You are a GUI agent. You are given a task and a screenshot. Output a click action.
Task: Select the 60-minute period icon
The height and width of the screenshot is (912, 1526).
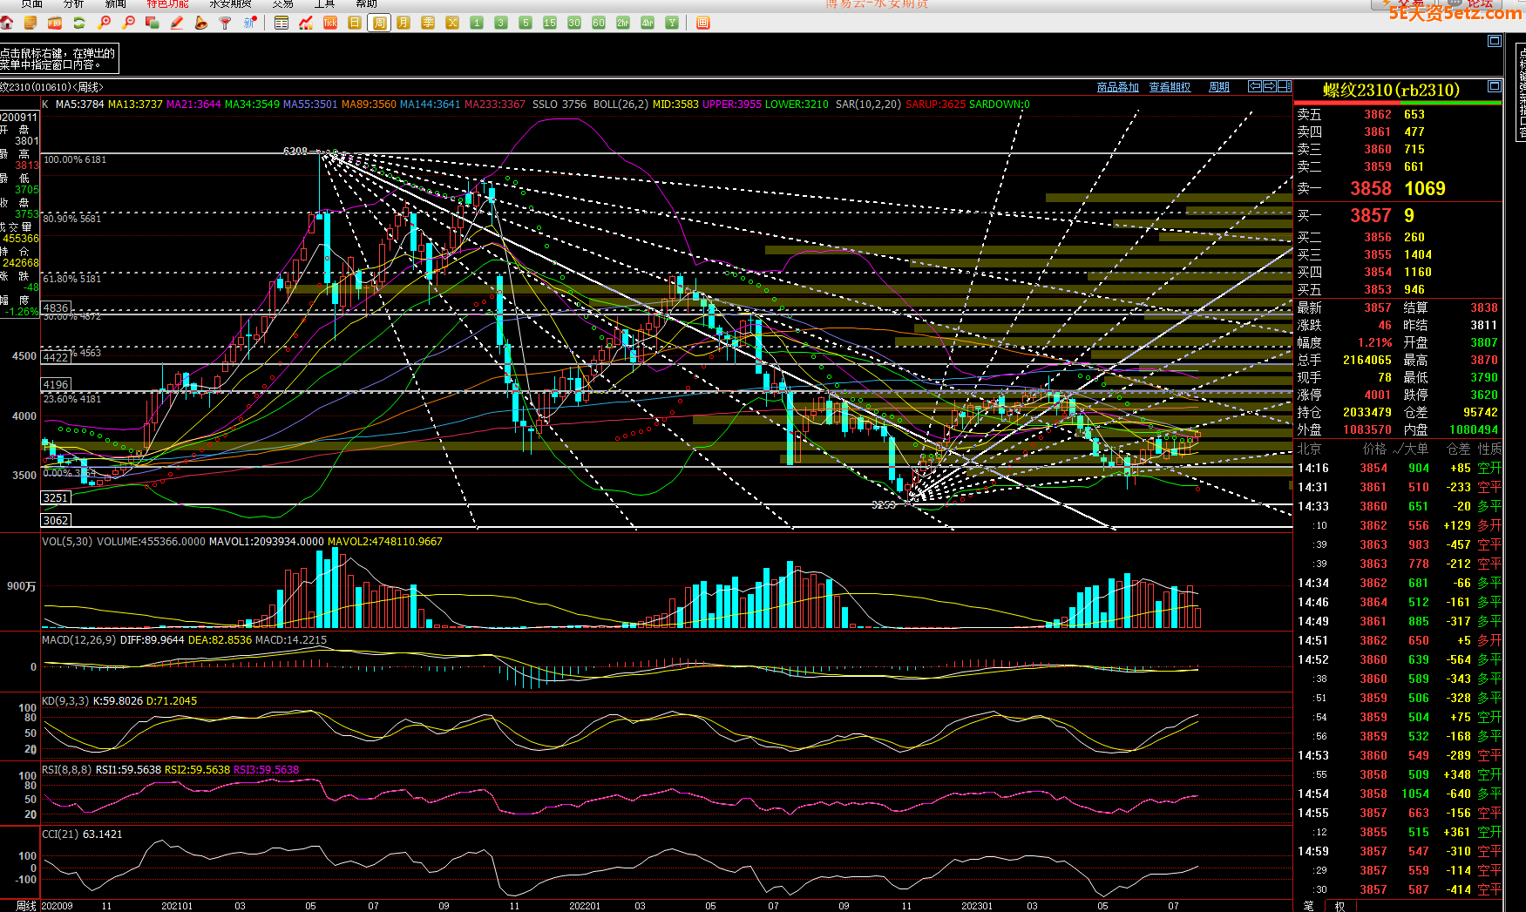tap(599, 23)
